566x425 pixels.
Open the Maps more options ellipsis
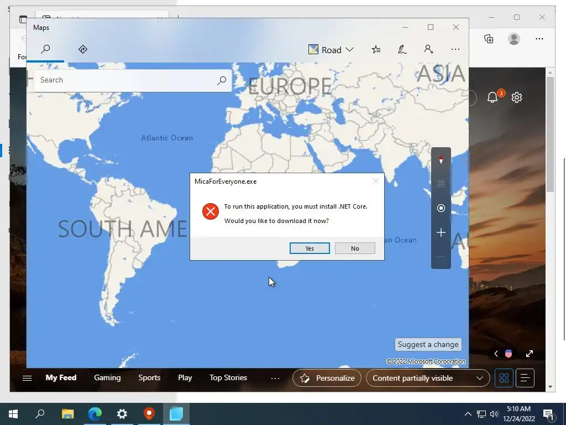point(455,49)
